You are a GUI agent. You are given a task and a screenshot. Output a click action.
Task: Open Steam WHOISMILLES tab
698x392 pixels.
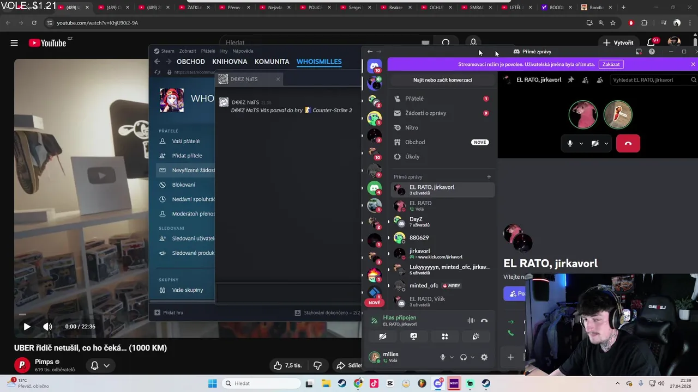tap(319, 62)
